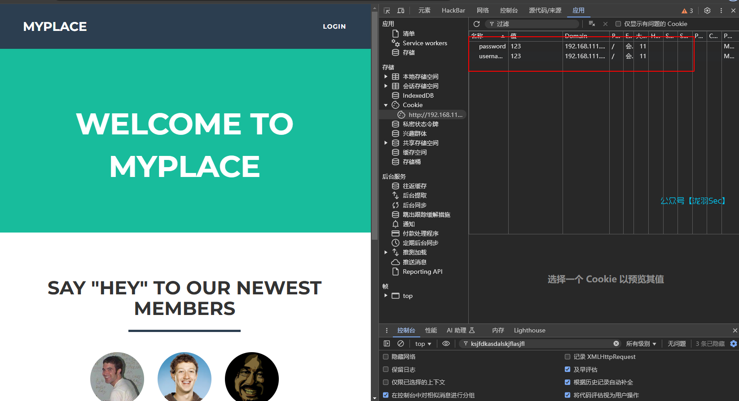This screenshot has width=739, height=401.
Task: Click the inspect element picker icon
Action: click(x=387, y=10)
